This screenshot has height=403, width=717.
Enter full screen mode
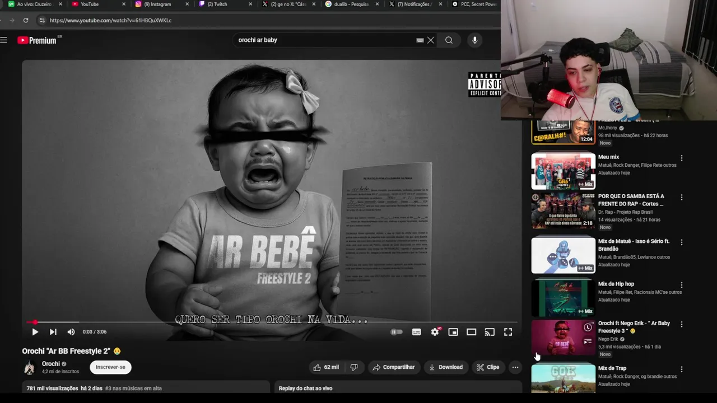point(508,332)
